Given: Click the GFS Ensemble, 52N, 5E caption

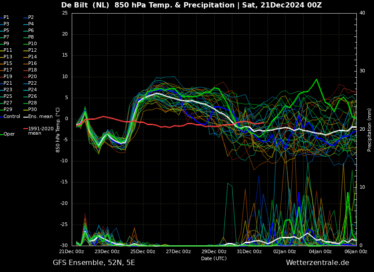Looking at the screenshot, I should 94,263.
